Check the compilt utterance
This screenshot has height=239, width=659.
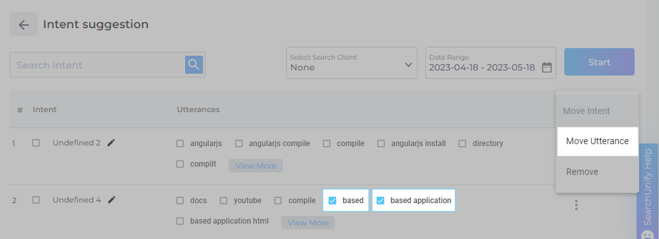[x=180, y=164]
